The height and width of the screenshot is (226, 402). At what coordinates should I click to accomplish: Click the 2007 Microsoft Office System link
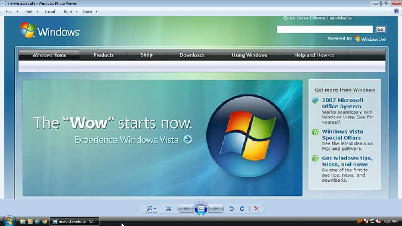[x=343, y=103]
